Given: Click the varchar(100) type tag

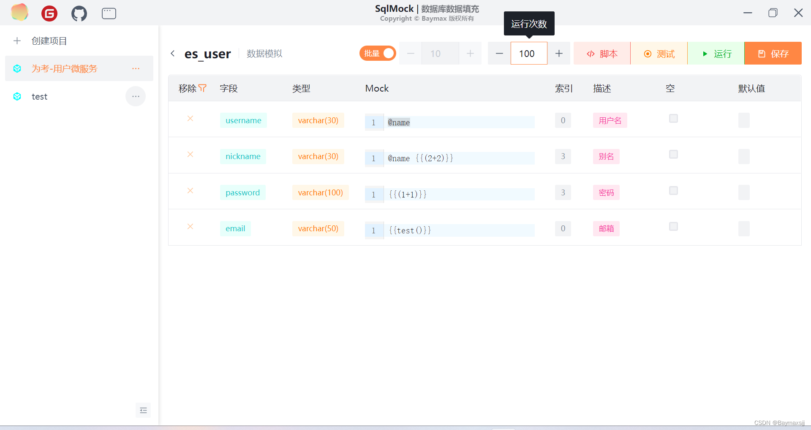Looking at the screenshot, I should [x=320, y=192].
